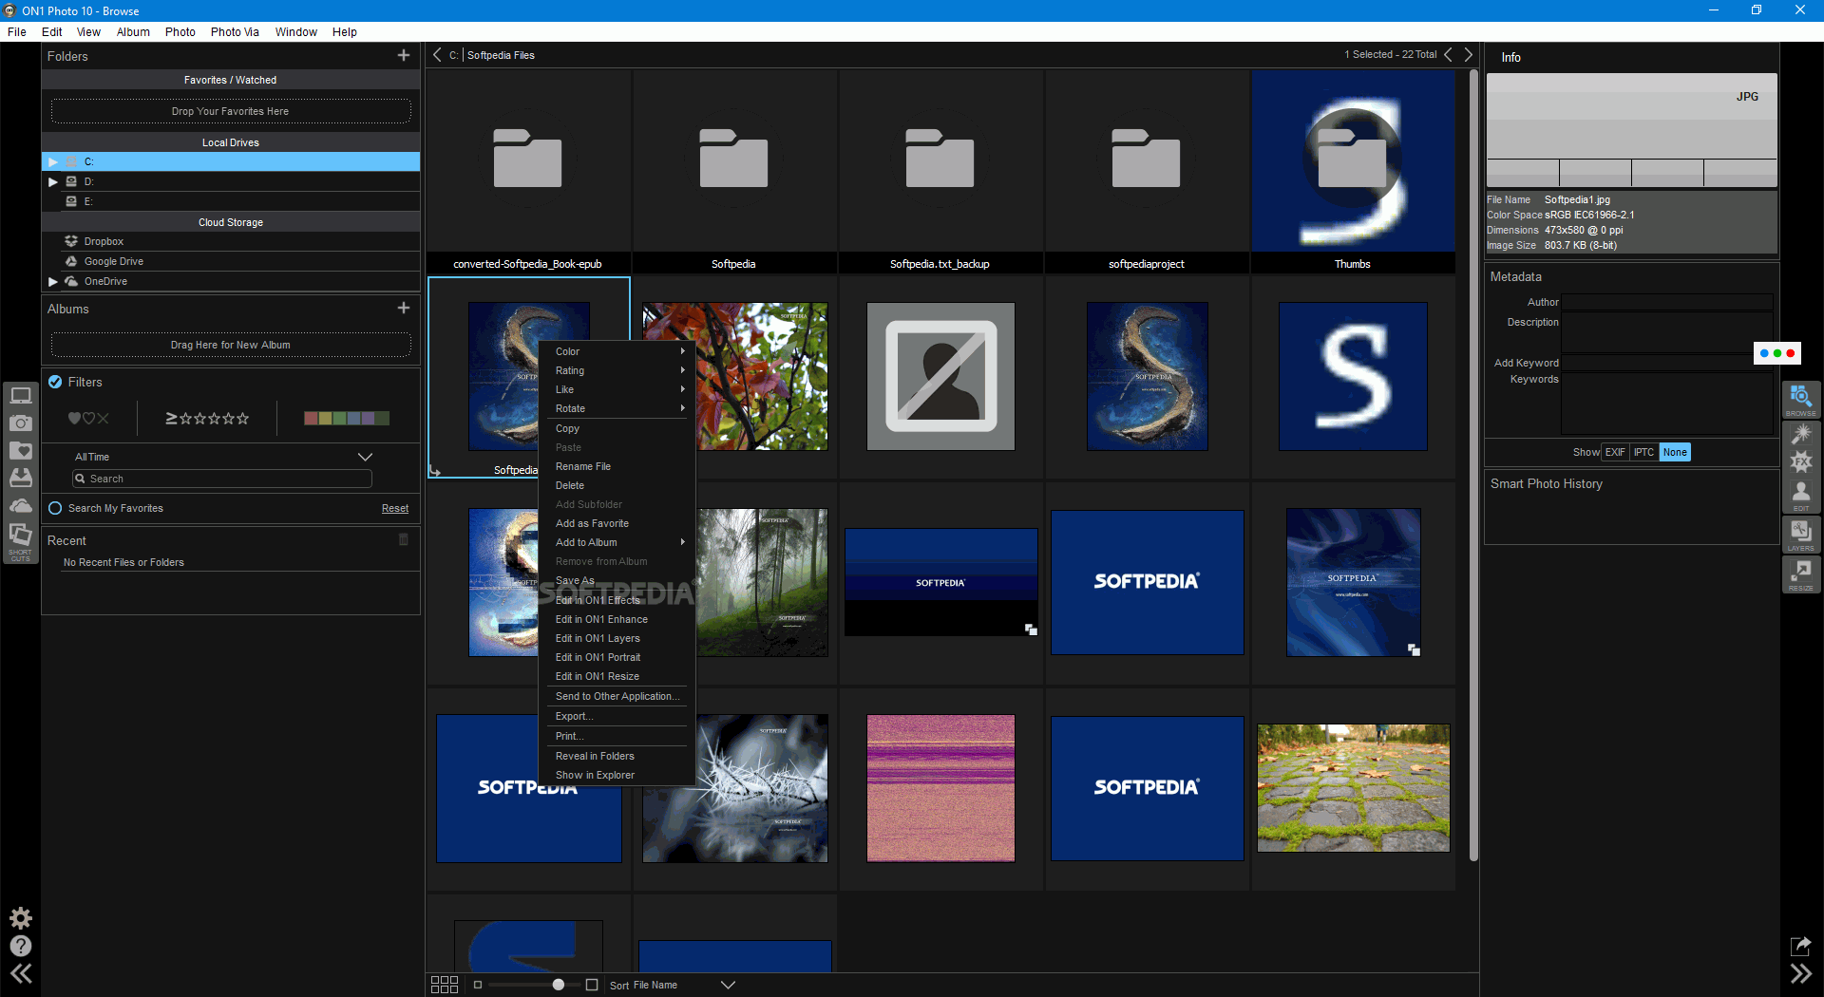Viewport: 1824px width, 997px height.
Task: Expand the D: drive tree
Action: tap(53, 181)
